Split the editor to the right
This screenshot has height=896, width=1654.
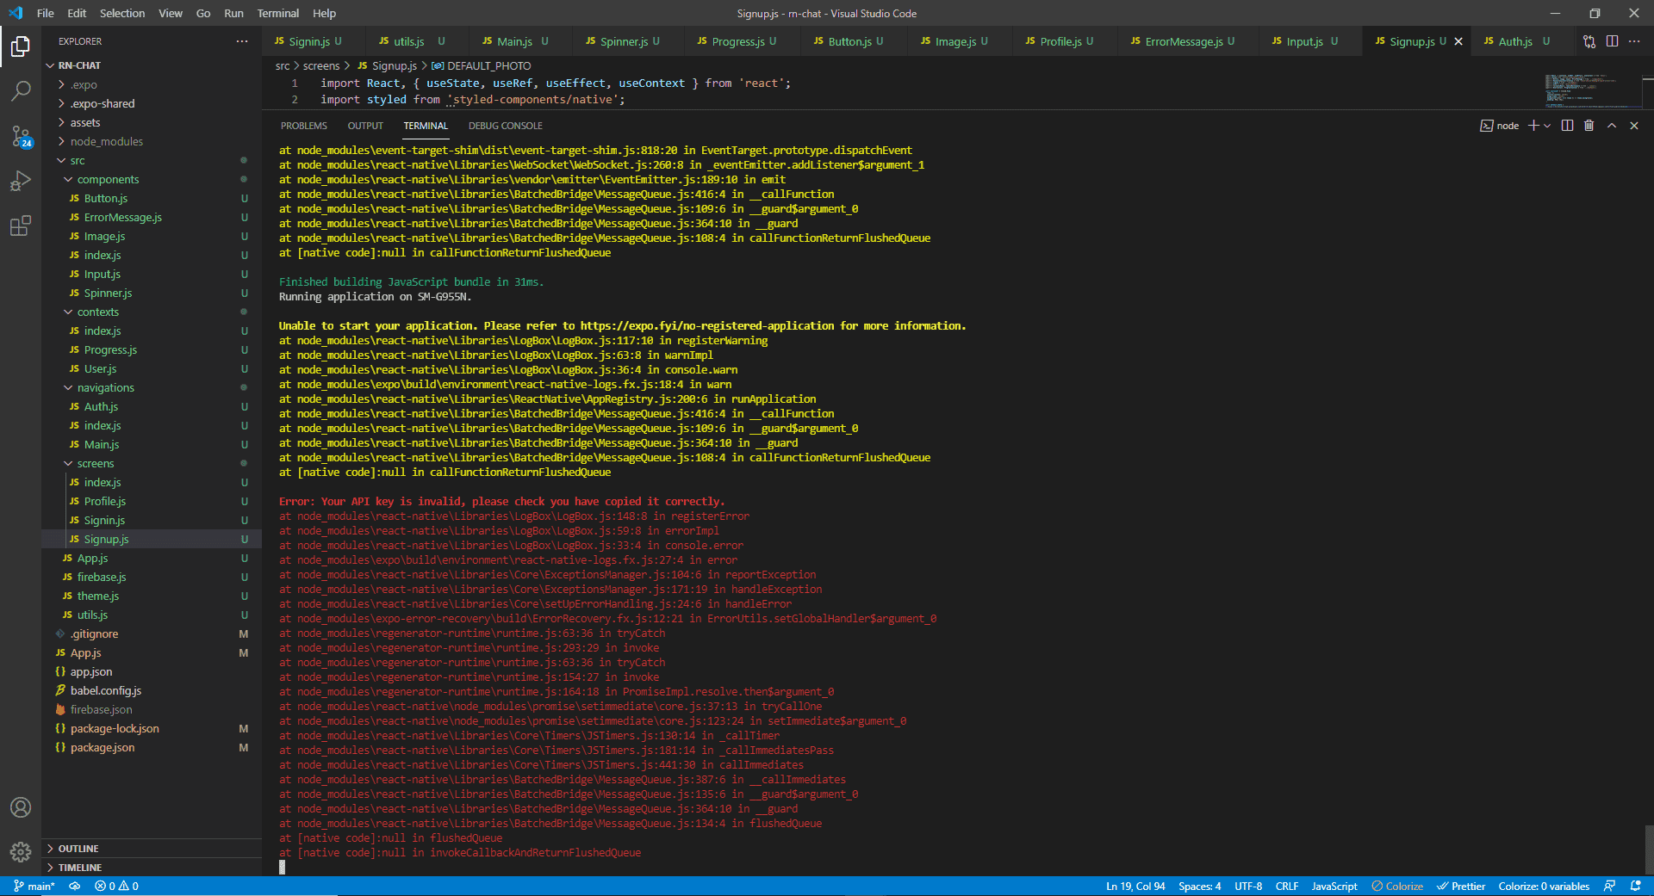click(x=1612, y=41)
